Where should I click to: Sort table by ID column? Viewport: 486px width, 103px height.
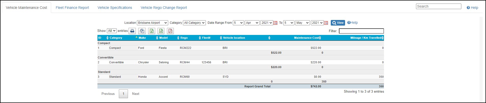pyautogui.click(x=103, y=38)
